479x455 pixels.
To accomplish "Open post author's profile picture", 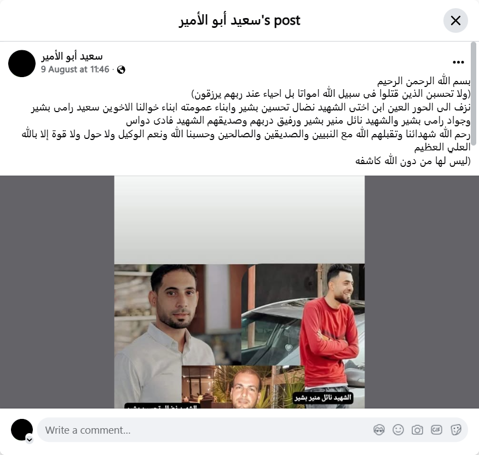I will point(22,63).
